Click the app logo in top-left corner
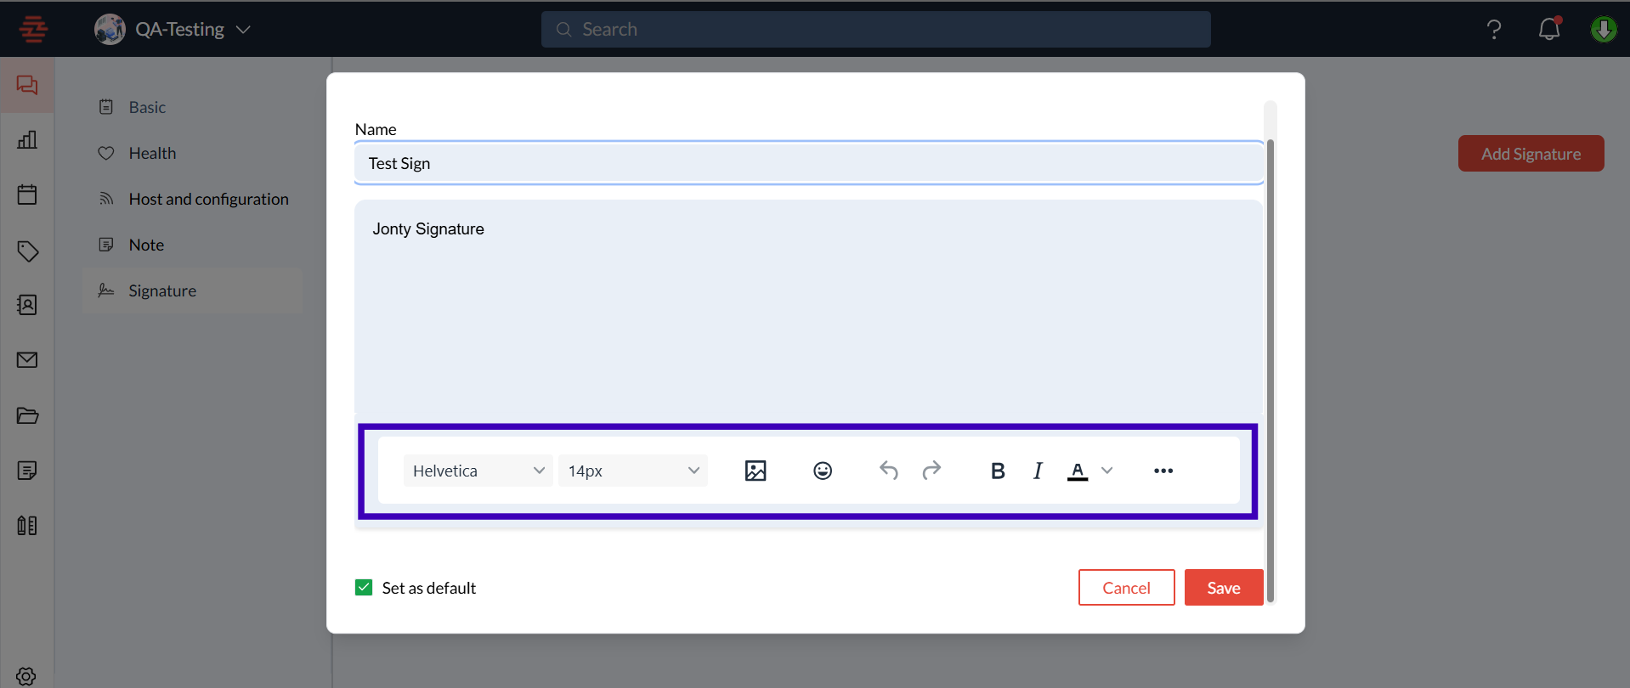The height and width of the screenshot is (688, 1630). coord(33,29)
